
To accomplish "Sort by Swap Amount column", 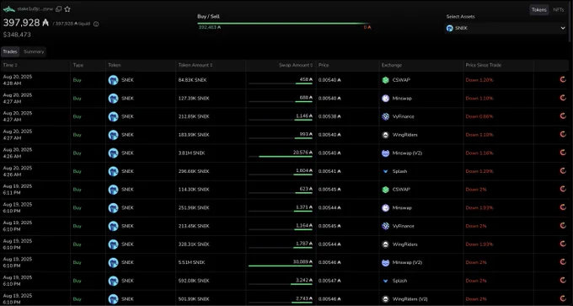I will (296, 65).
